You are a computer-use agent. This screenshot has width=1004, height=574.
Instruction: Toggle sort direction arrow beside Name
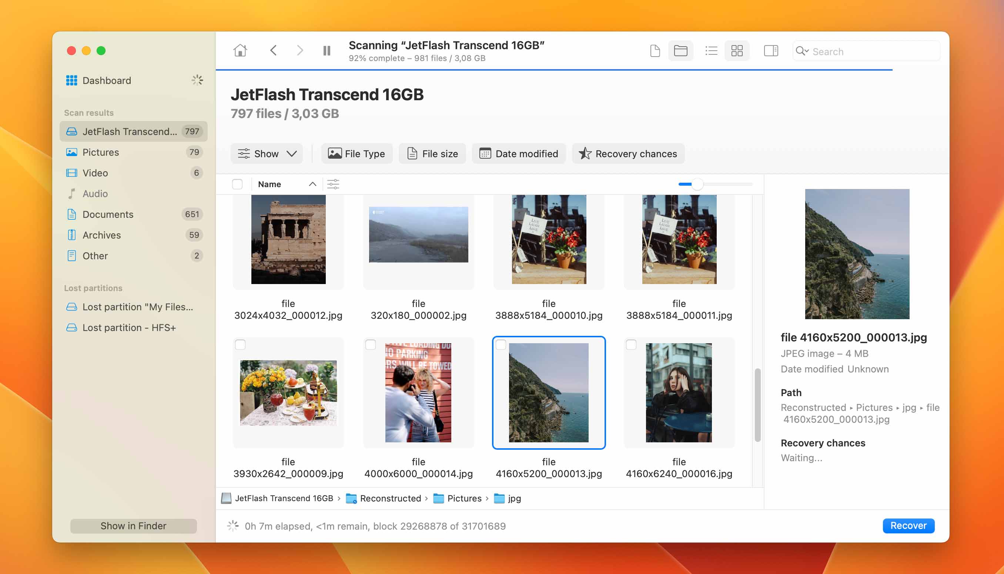[x=312, y=184]
